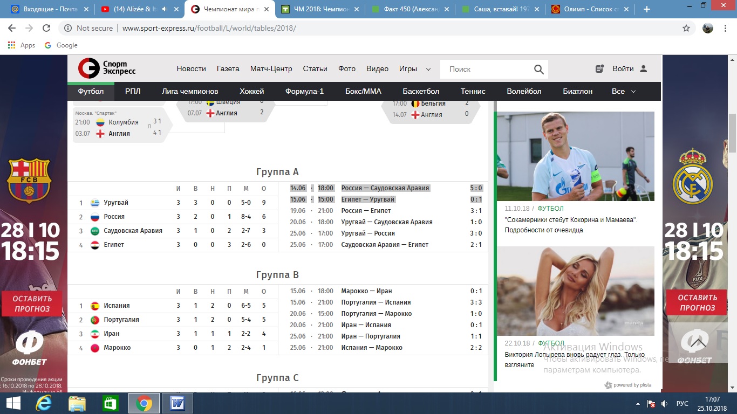737x414 pixels.
Task: Click inside the Поиск search field
Action: (x=487, y=69)
